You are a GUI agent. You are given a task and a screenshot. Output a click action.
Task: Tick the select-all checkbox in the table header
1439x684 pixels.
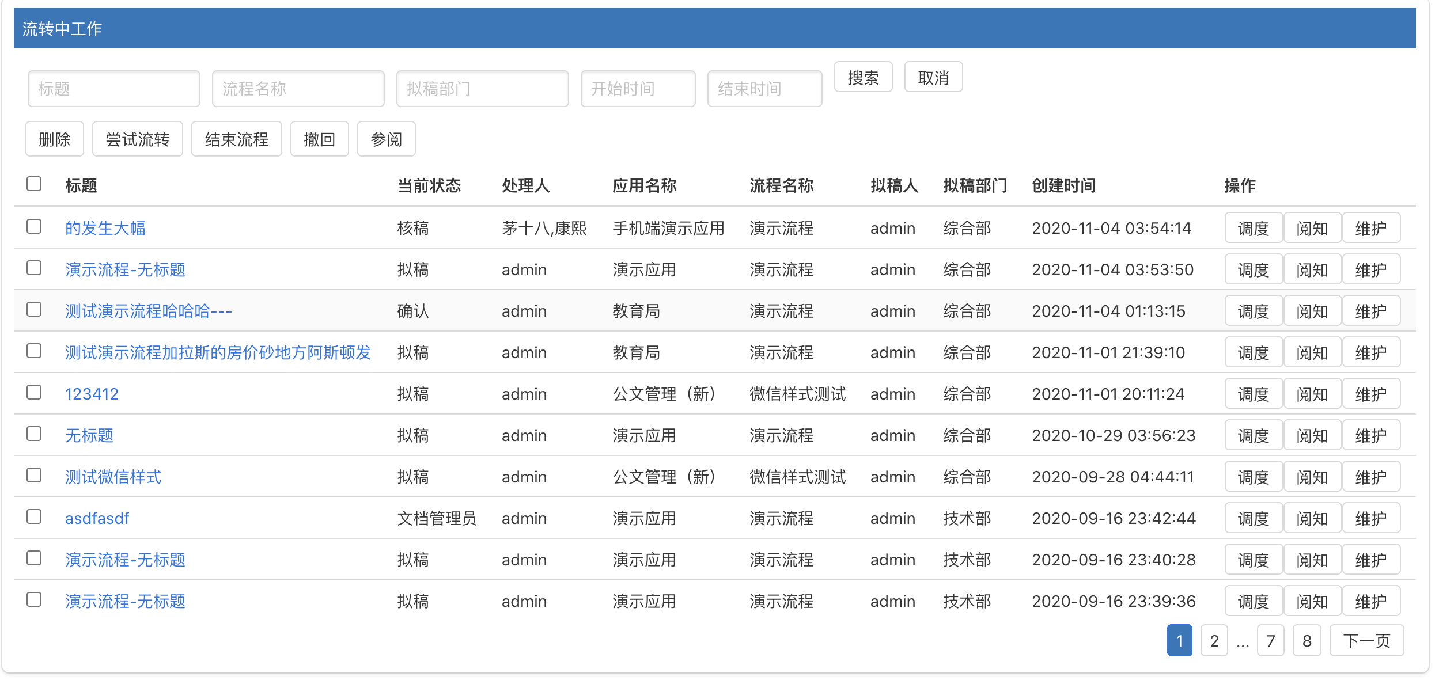[34, 184]
